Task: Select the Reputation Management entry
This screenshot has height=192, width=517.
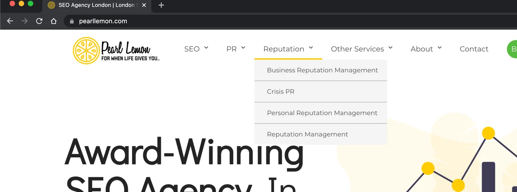Action: point(321,134)
